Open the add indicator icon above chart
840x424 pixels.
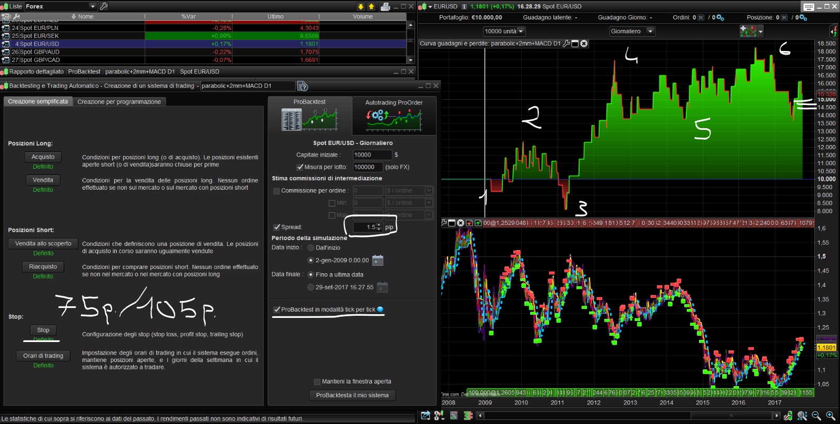pos(747,32)
